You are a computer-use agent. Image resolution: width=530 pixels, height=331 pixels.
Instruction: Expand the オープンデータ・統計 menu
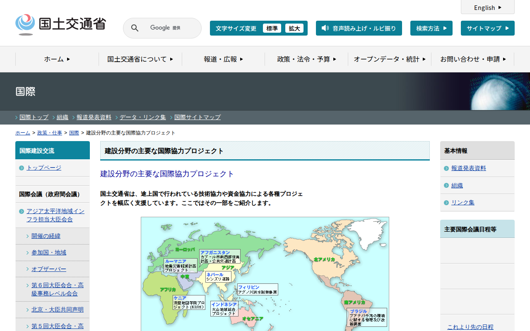pos(389,59)
